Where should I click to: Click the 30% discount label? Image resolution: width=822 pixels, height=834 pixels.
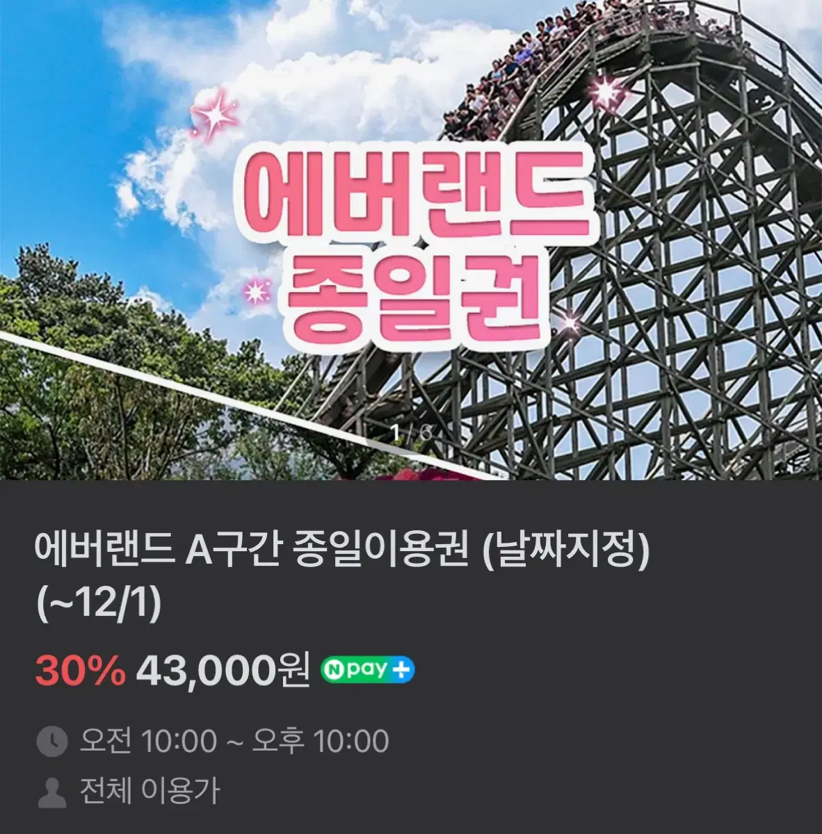click(81, 670)
